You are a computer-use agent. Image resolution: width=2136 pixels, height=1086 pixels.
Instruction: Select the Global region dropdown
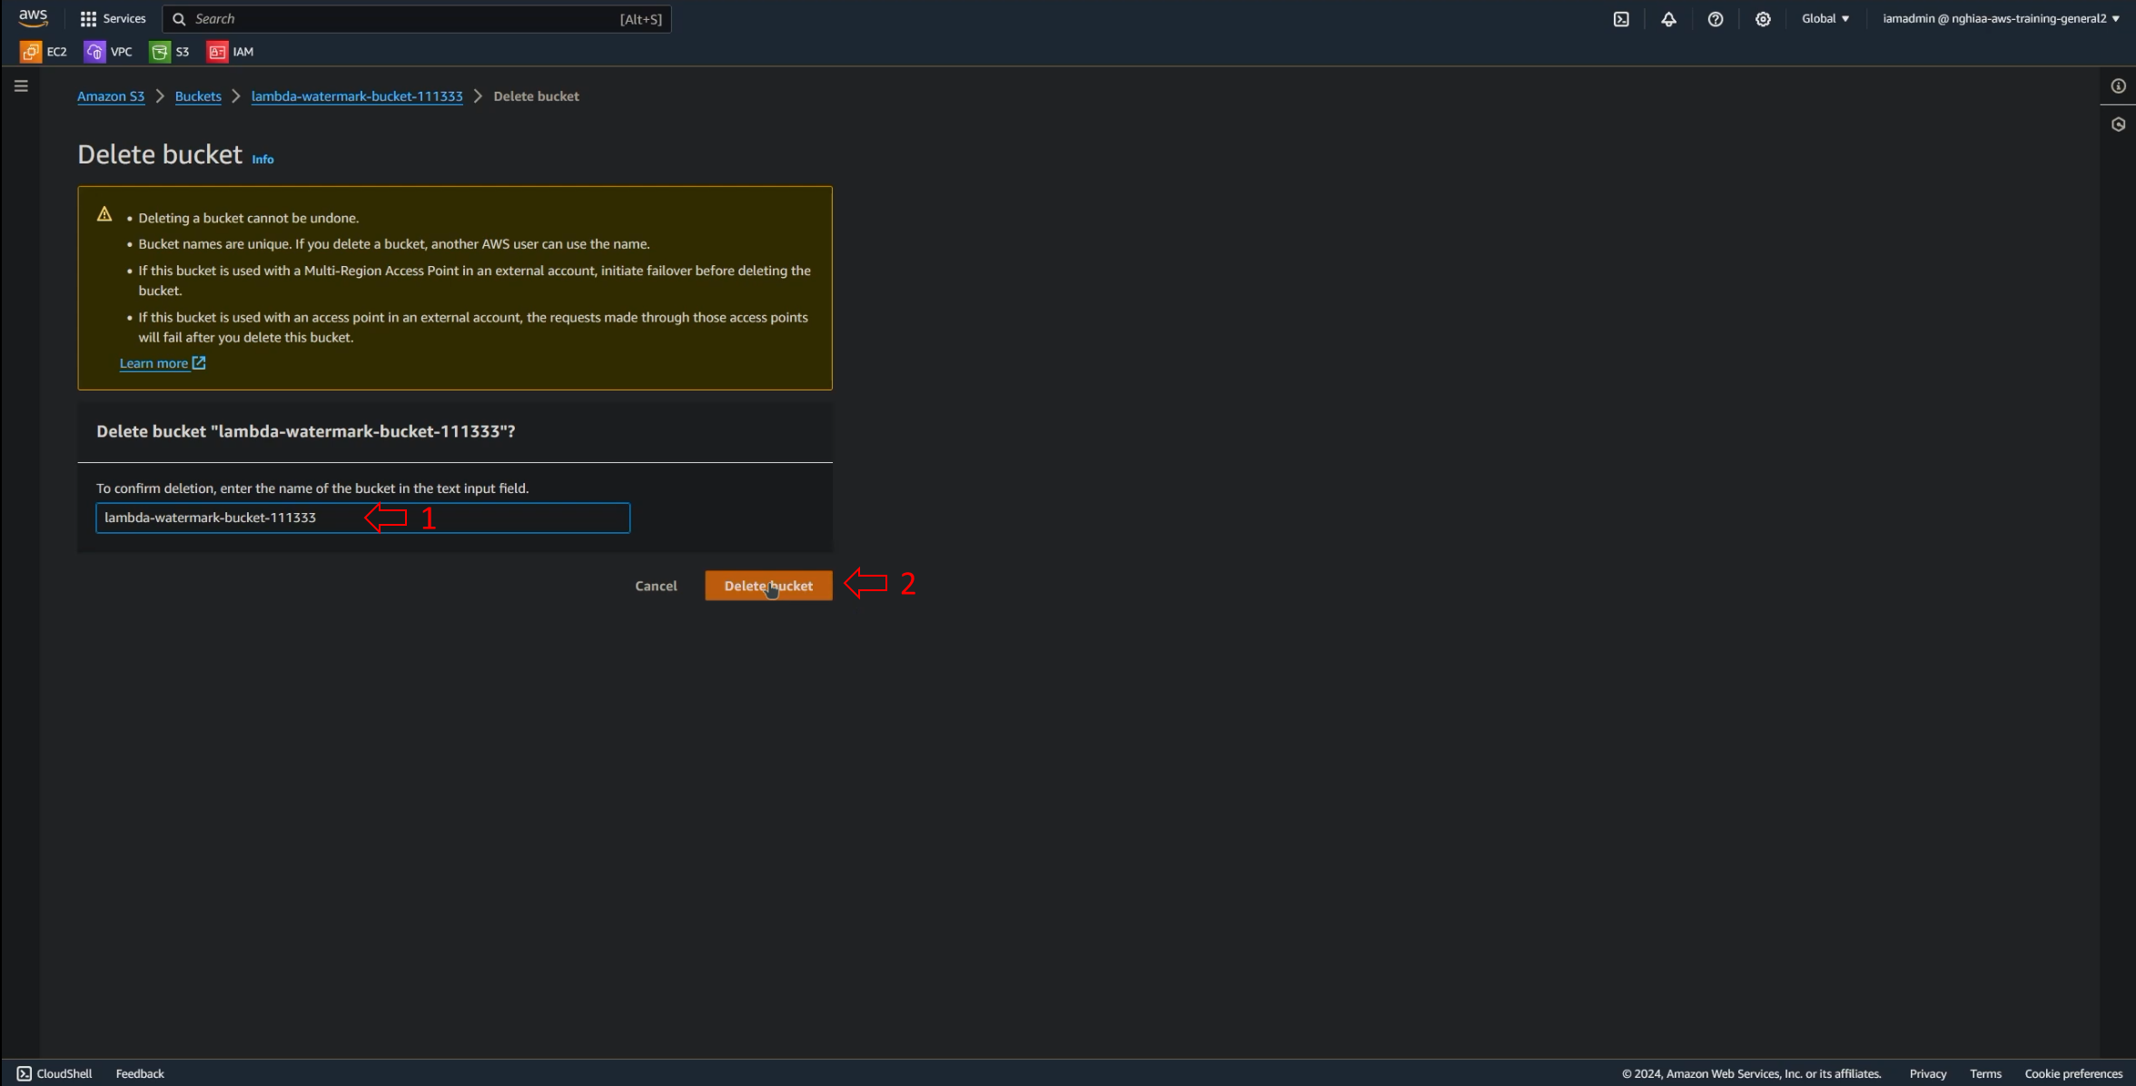click(1823, 18)
